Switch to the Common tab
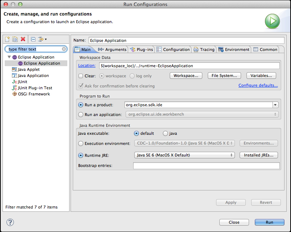 (265, 50)
